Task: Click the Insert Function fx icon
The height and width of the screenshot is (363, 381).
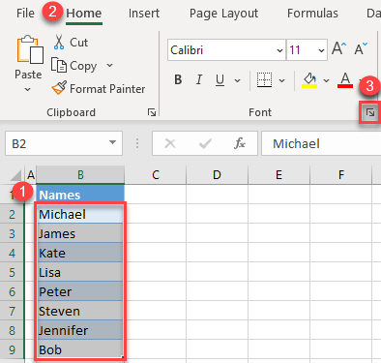Action: coord(240,143)
